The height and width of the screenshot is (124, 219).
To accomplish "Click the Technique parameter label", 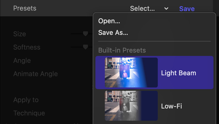I will point(29,113).
